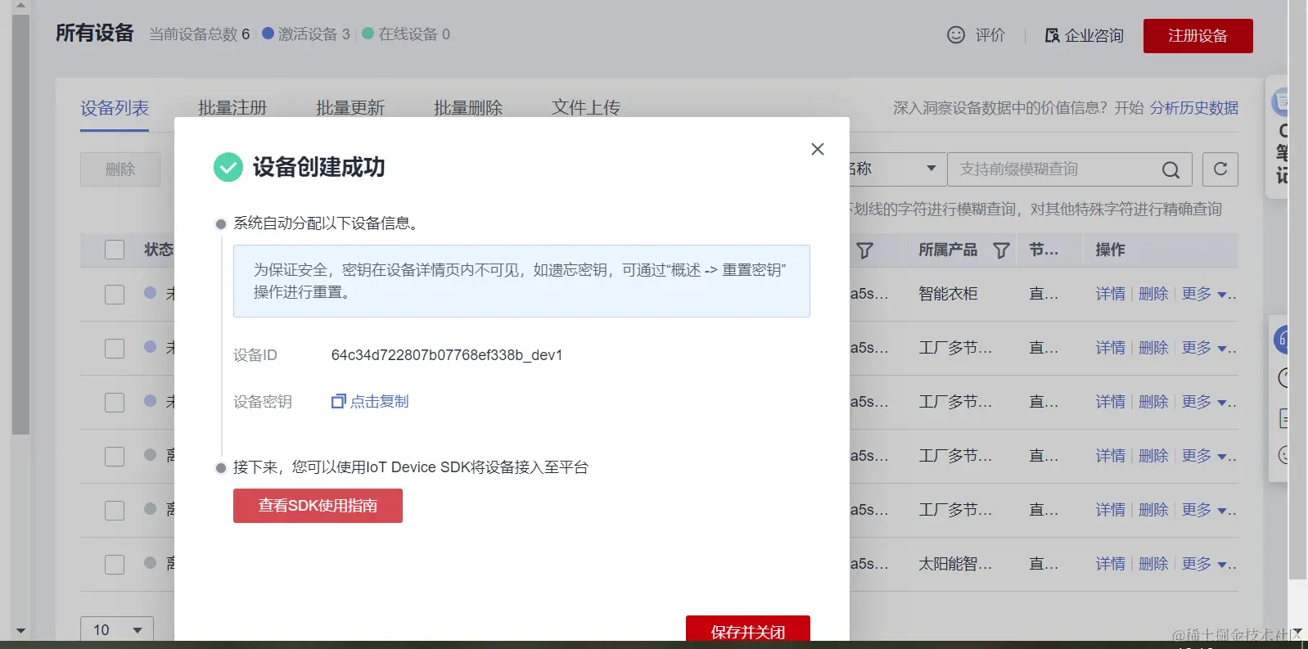The height and width of the screenshot is (649, 1308).
Task: Click scrollbar down arrow at bottom left
Action: (x=20, y=631)
